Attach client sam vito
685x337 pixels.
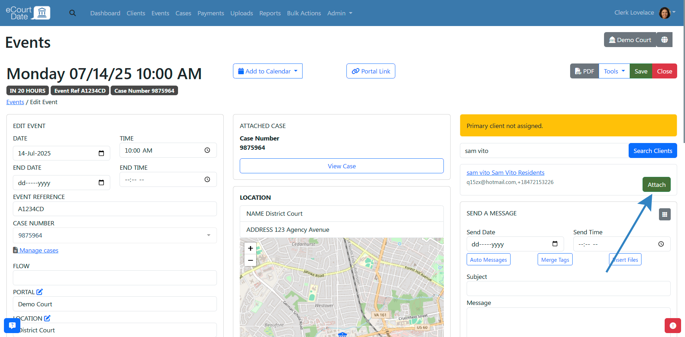tap(656, 184)
